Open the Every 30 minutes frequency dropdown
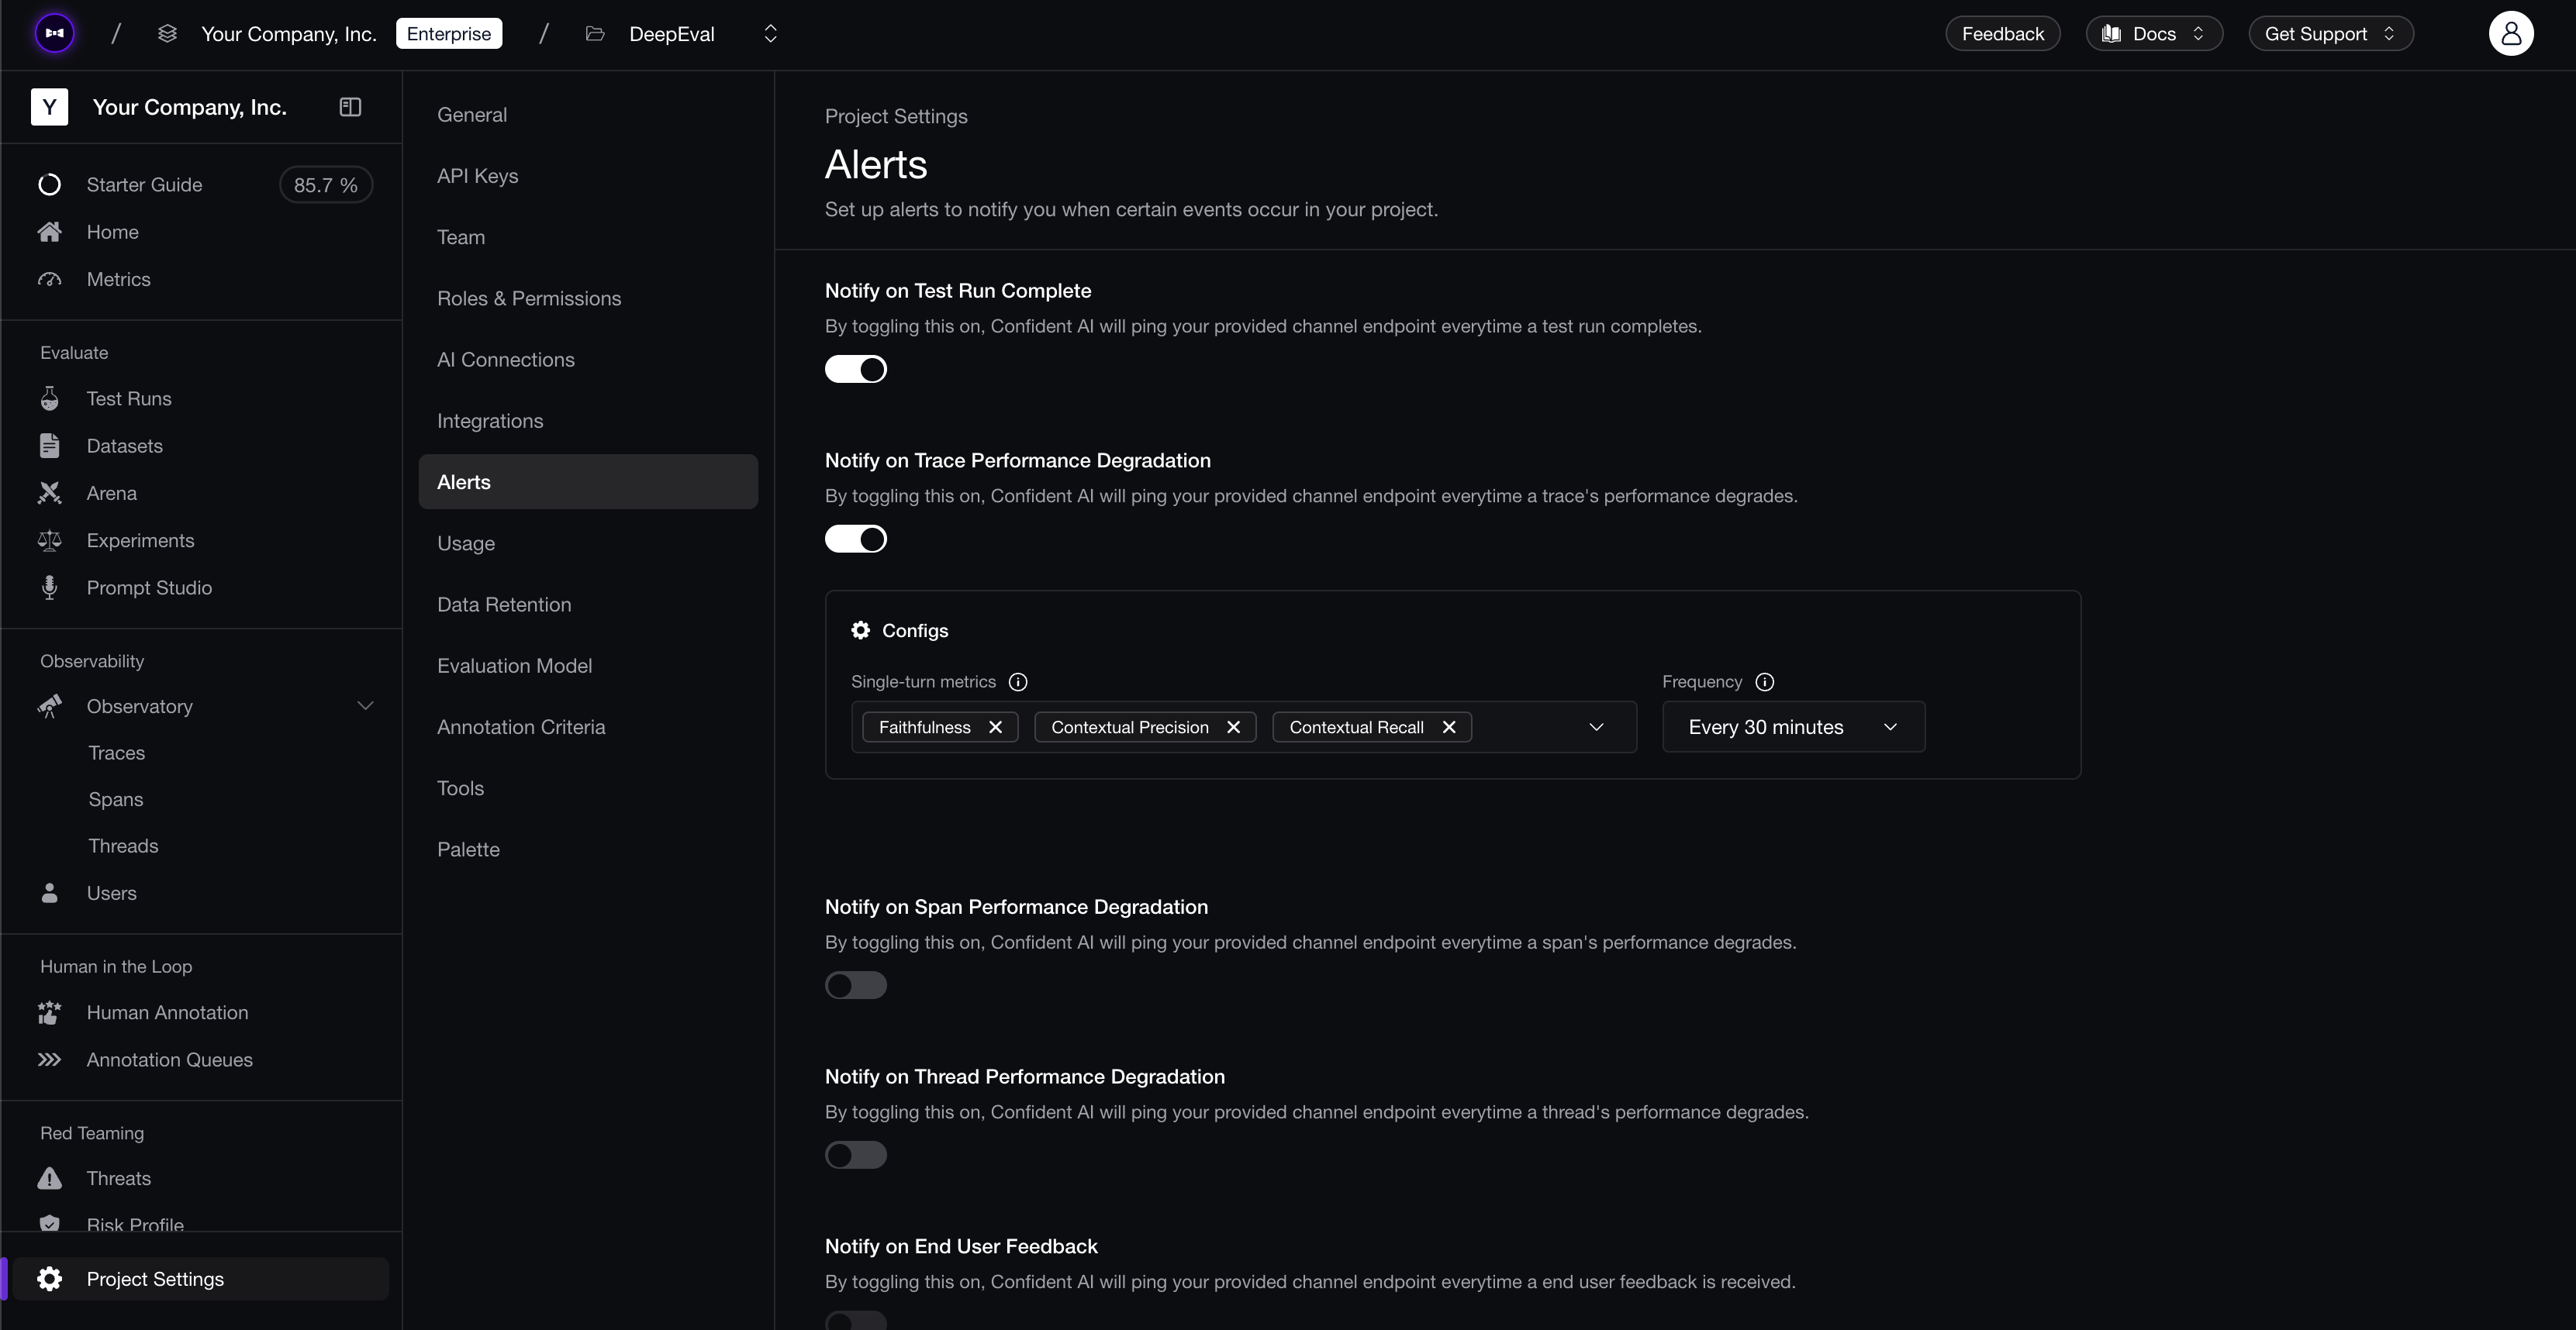Viewport: 2576px width, 1330px height. [1792, 728]
